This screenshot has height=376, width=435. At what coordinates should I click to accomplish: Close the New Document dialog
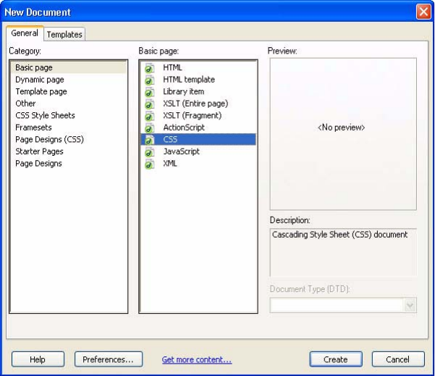pyautogui.click(x=423, y=12)
